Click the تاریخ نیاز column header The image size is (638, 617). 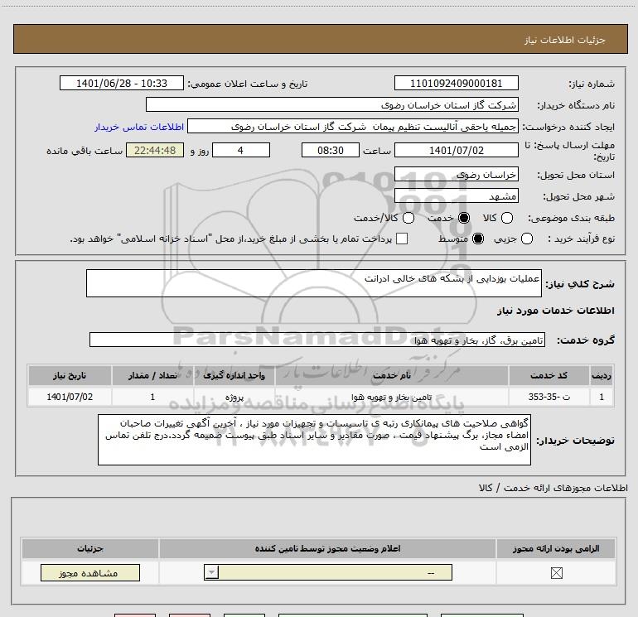70,375
